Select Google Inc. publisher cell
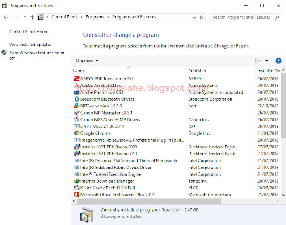The height and width of the screenshot is (225, 286). pos(199,133)
